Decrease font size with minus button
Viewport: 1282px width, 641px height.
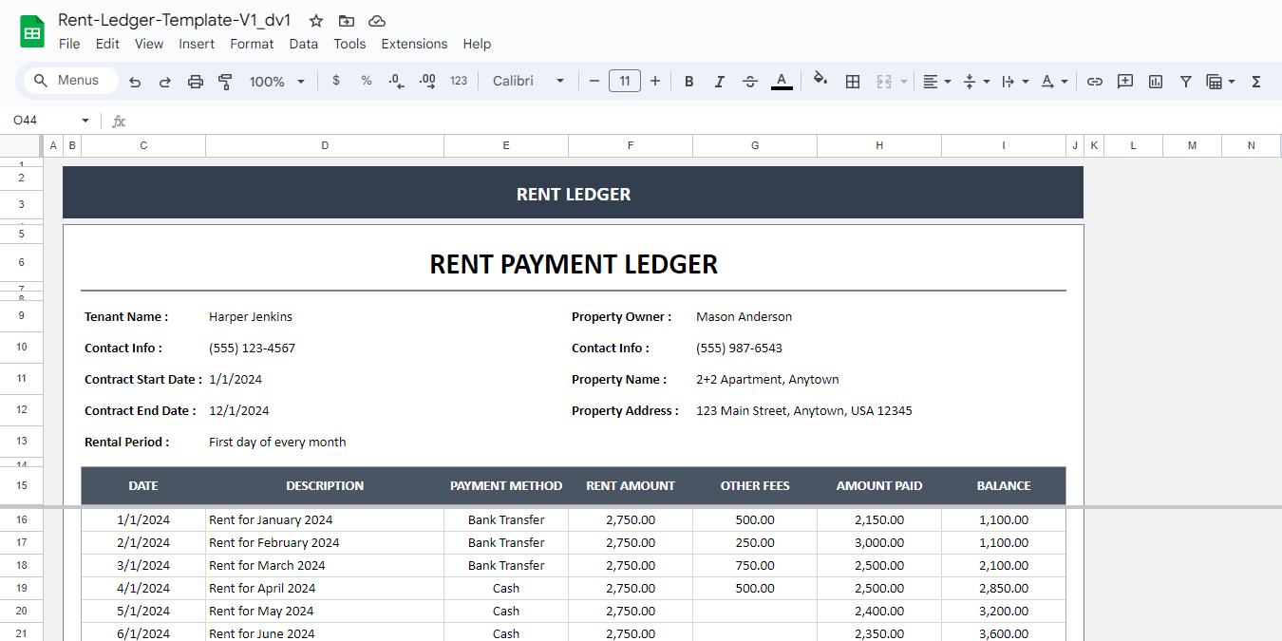594,81
